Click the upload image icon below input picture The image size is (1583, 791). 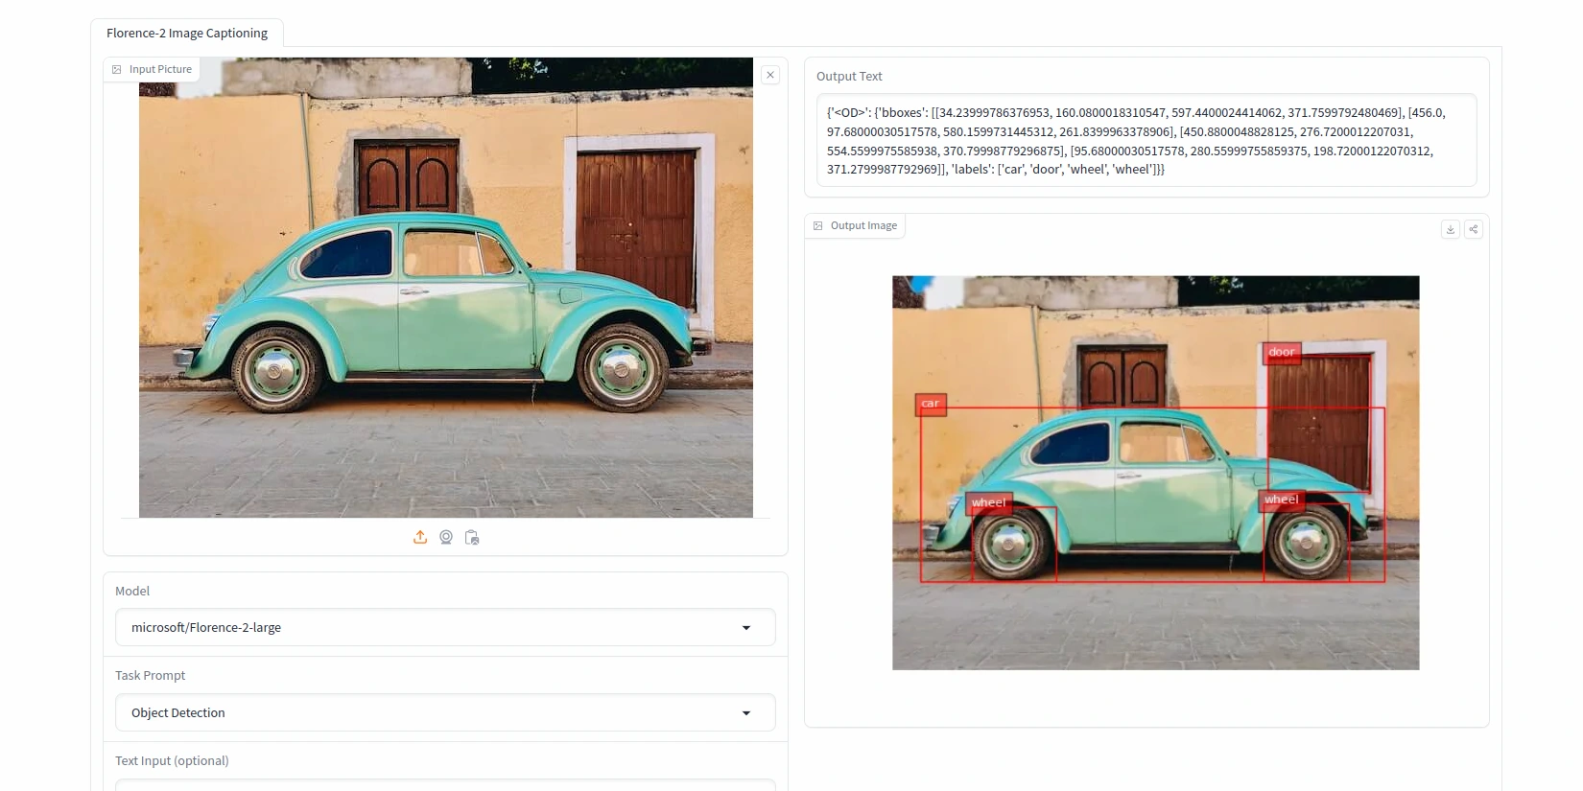pyautogui.click(x=420, y=537)
